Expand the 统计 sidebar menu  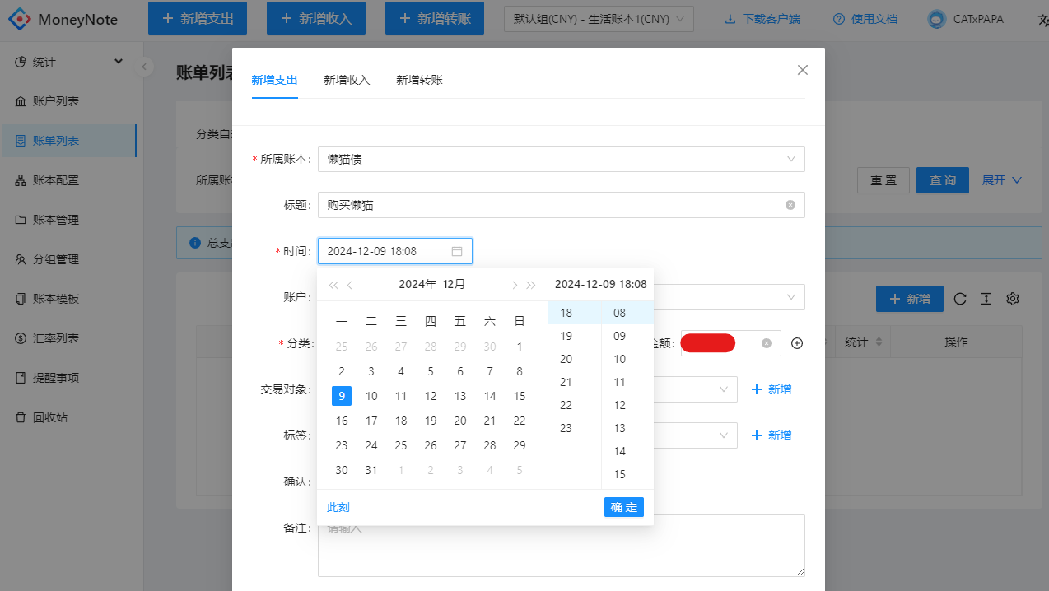point(68,62)
